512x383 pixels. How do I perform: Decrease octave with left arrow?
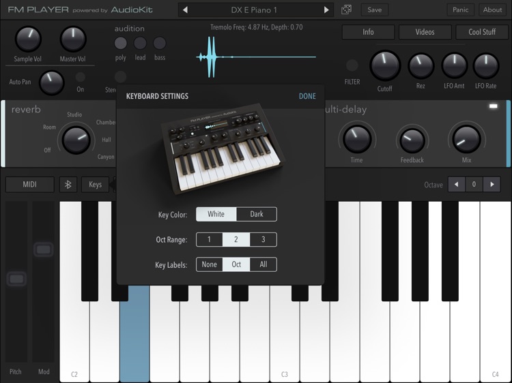coord(456,185)
